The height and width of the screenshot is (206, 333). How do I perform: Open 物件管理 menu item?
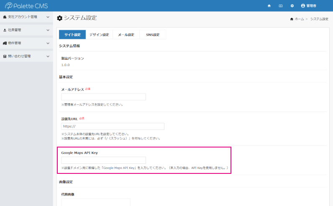point(26,43)
